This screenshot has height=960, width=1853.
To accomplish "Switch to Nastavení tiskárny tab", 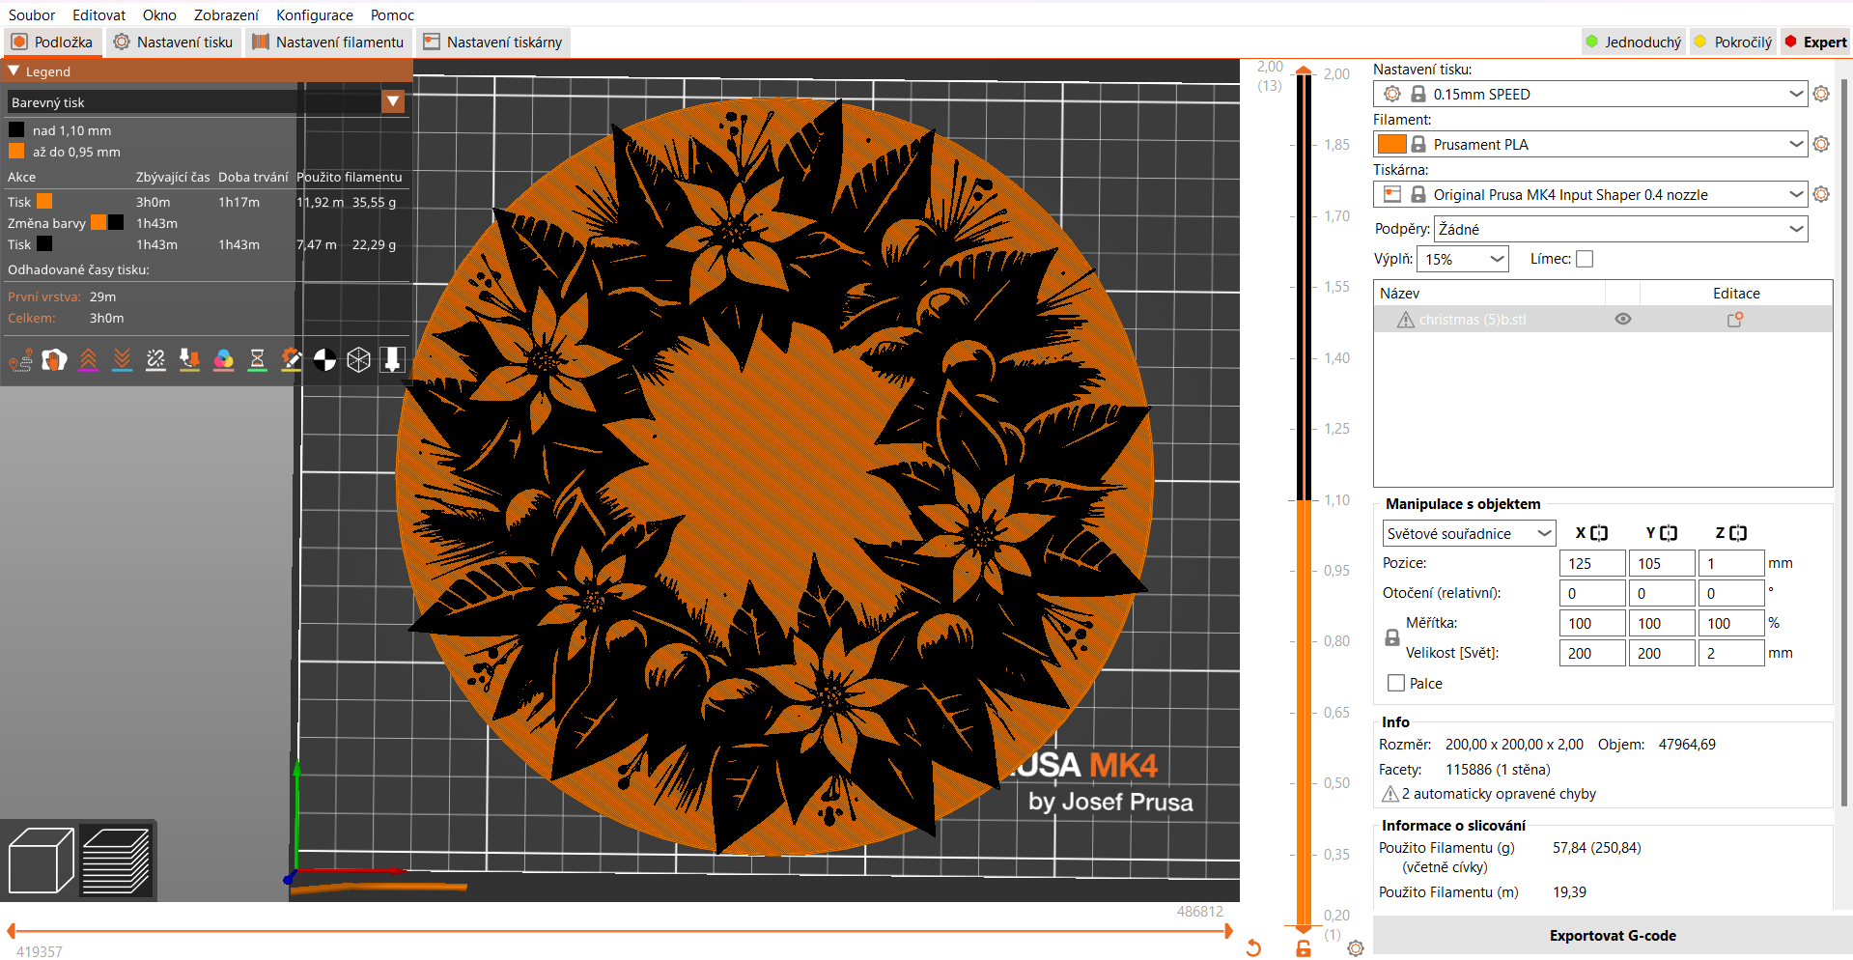I will click(x=492, y=42).
